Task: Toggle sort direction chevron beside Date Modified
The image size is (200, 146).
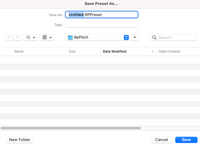Action: (x=152, y=51)
